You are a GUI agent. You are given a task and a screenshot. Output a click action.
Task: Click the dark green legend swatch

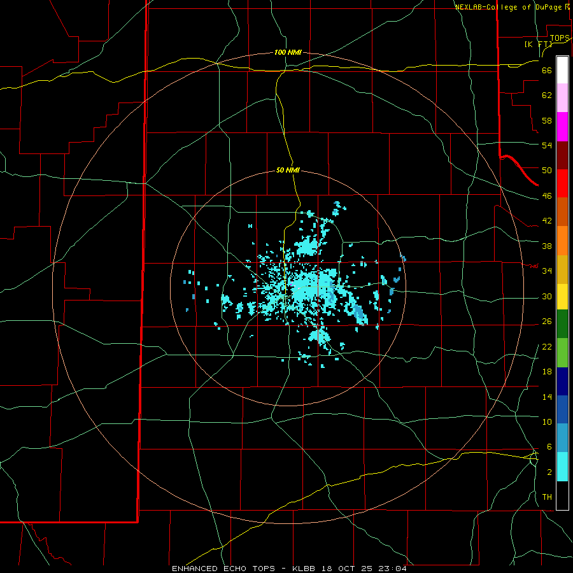562,324
